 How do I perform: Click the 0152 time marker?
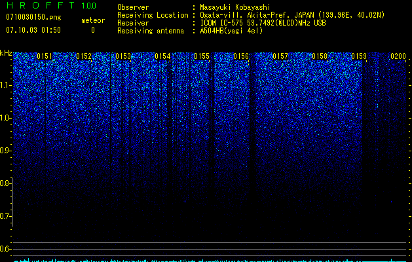[84, 56]
